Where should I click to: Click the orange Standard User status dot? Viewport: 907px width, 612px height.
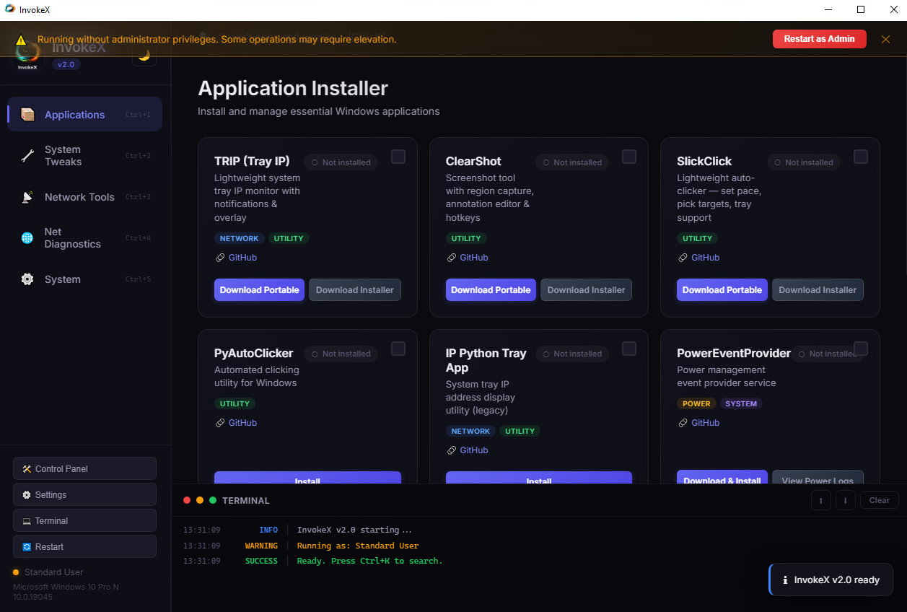(x=16, y=572)
